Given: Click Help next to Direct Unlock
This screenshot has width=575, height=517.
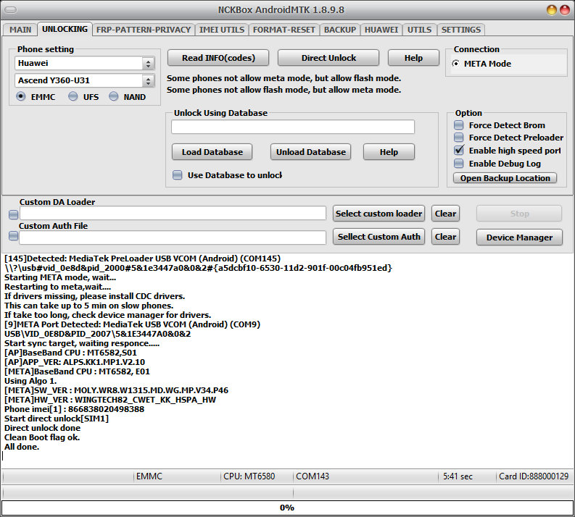Looking at the screenshot, I should [413, 58].
